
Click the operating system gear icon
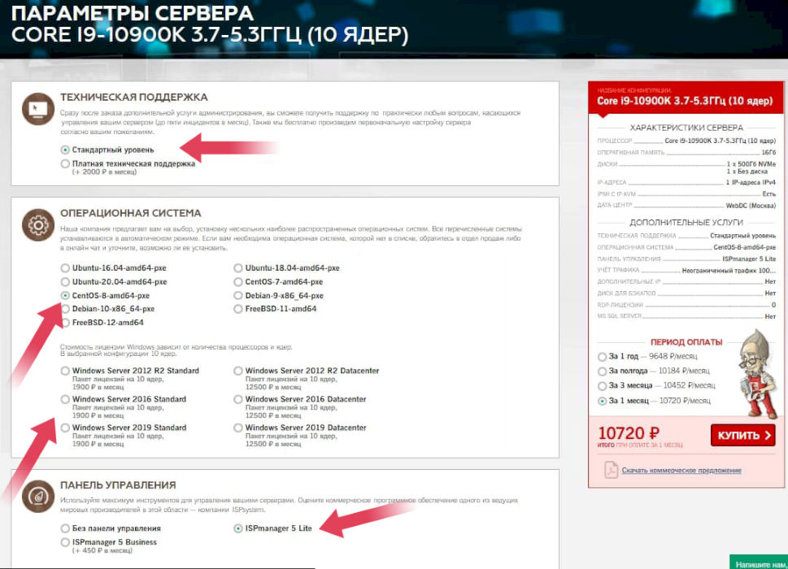click(x=37, y=224)
